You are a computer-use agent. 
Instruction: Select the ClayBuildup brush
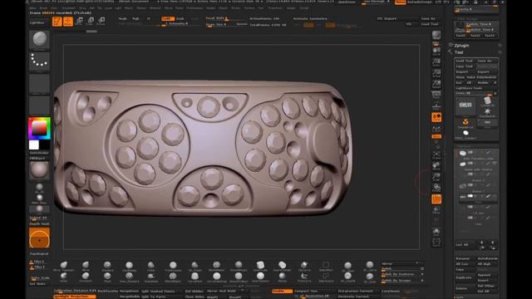129,267
